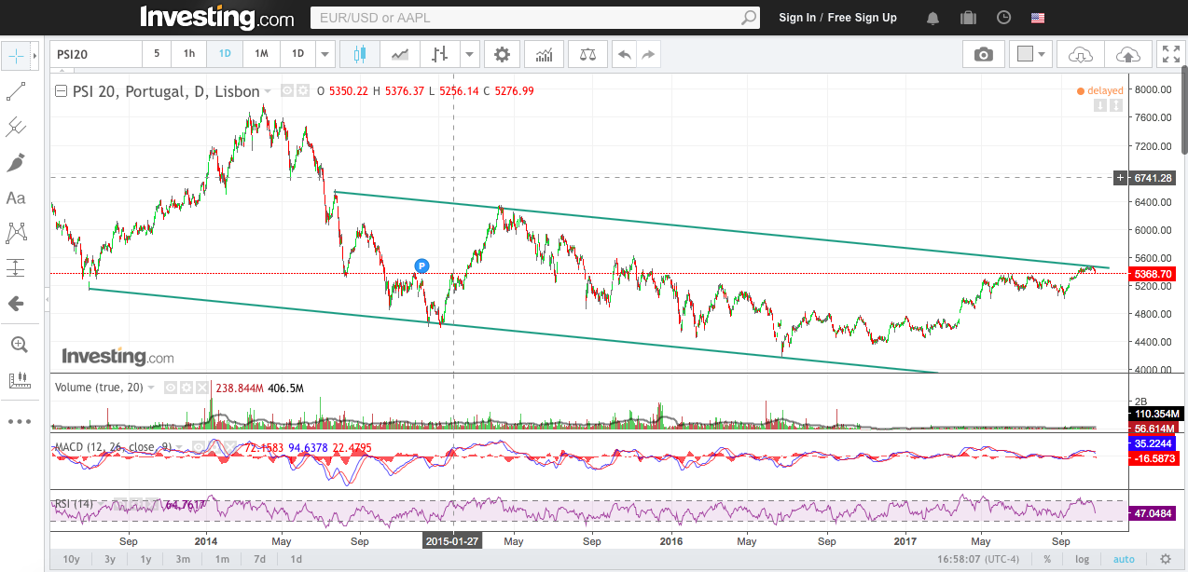1188x572 pixels.
Task: Select the long position projection tool
Action: (16, 268)
